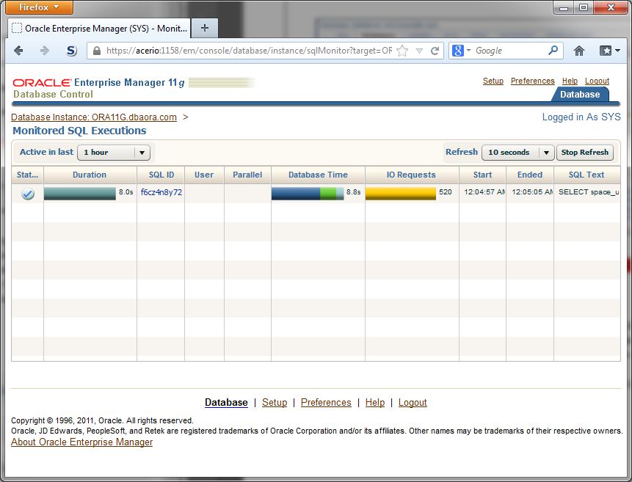This screenshot has height=482, width=632.
Task: Click the magnifier search icon
Action: [x=553, y=51]
